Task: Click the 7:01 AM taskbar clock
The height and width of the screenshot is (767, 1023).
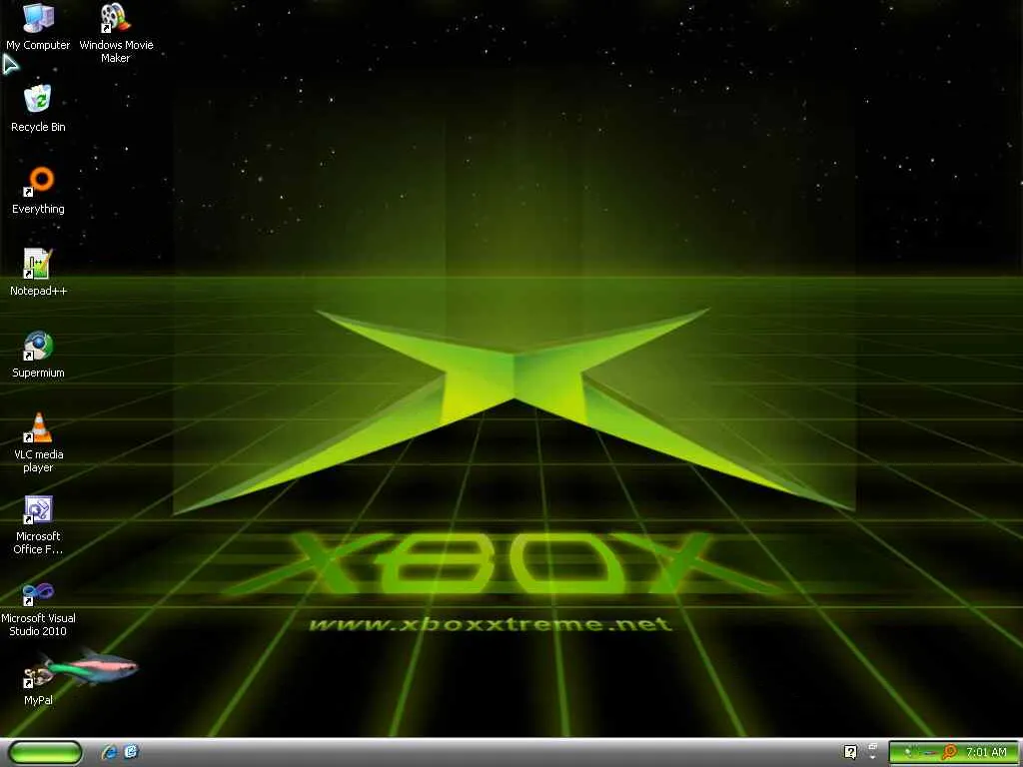Action: pos(986,752)
